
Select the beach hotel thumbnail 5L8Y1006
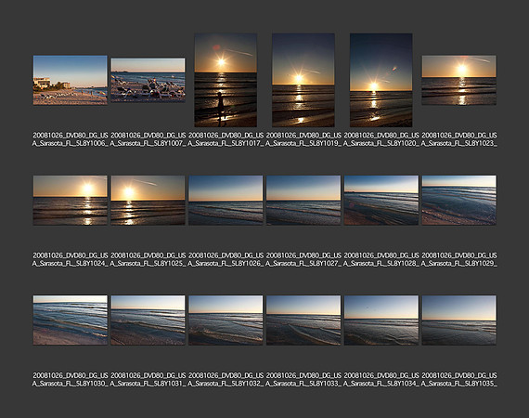[71, 80]
